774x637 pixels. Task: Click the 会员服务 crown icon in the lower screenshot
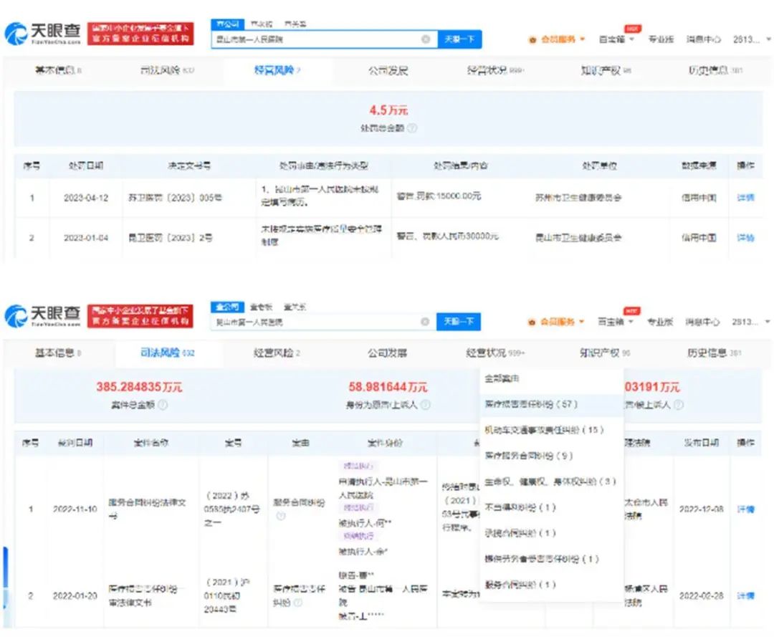tap(532, 322)
